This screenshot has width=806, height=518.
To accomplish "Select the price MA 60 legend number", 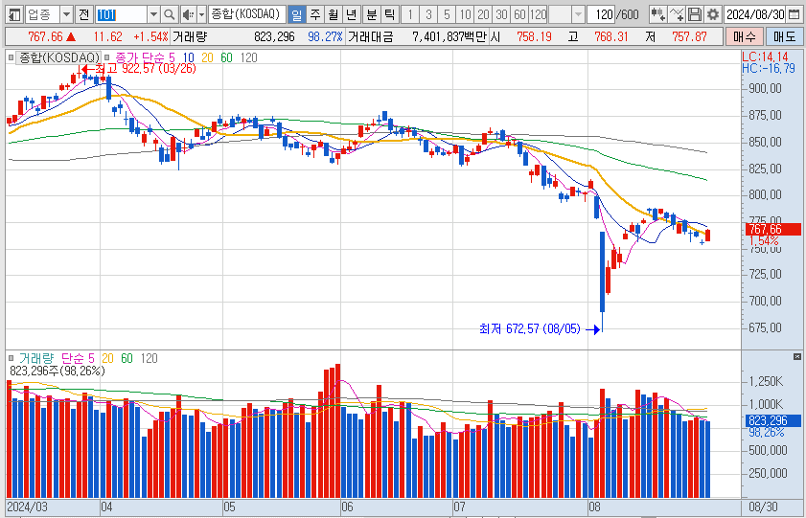I will coord(227,57).
